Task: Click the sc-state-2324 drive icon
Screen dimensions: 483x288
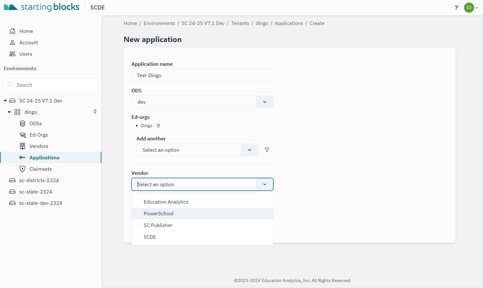Action: click(12, 192)
